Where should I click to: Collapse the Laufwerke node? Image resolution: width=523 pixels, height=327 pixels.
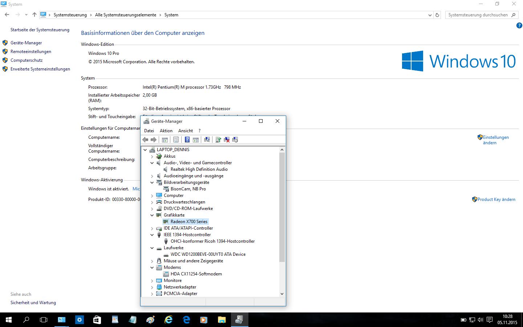[152, 248]
